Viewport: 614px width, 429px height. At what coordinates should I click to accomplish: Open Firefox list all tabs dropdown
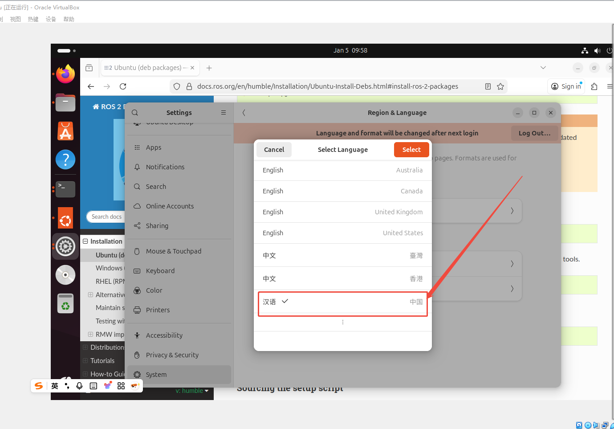tap(543, 68)
